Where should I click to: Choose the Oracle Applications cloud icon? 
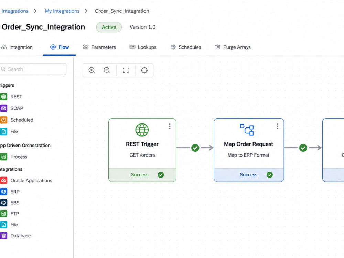(3, 180)
